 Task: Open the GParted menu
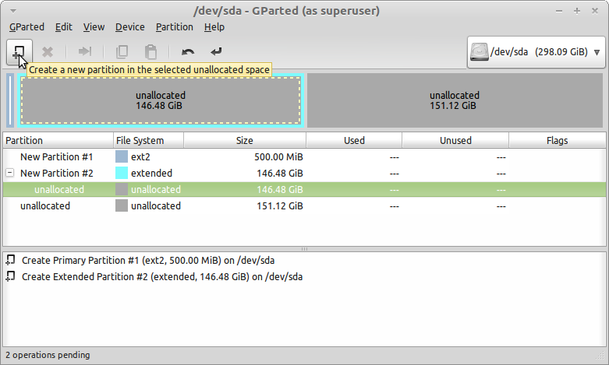tap(27, 27)
